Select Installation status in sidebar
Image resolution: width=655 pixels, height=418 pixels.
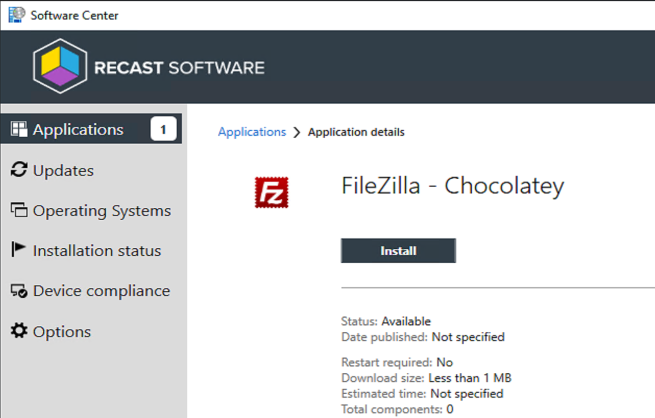point(97,251)
